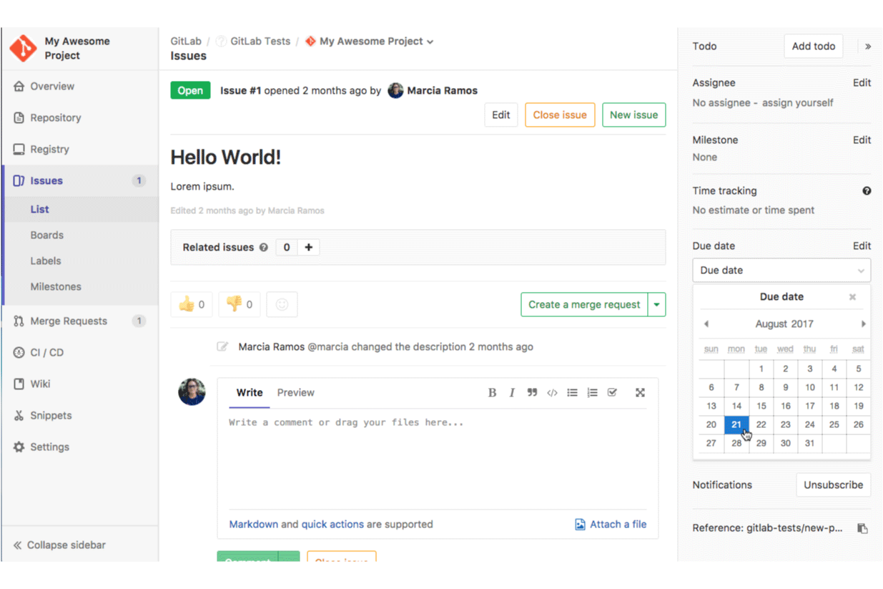Open the quick actions link
The image size is (883, 589).
(x=332, y=524)
